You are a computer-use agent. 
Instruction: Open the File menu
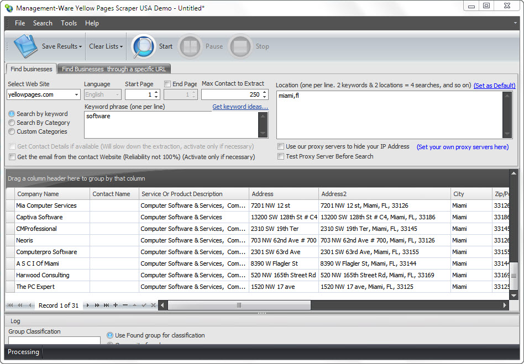tap(20, 23)
